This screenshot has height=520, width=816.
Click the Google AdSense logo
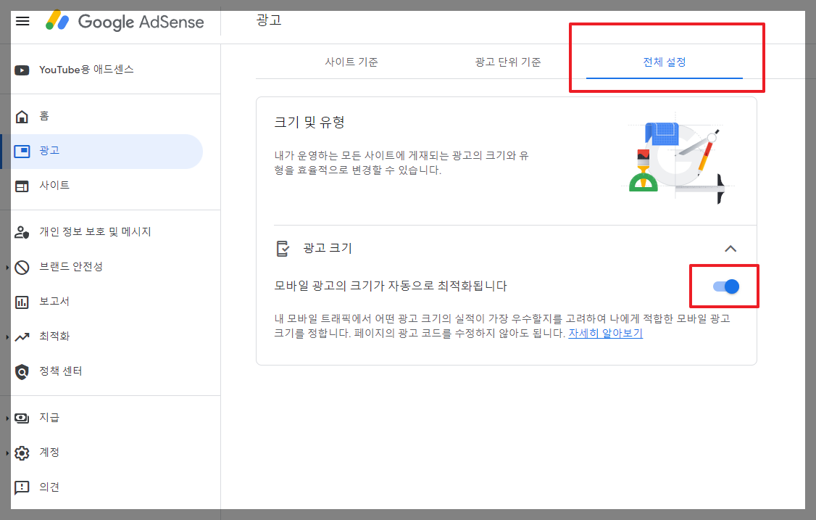coord(123,22)
